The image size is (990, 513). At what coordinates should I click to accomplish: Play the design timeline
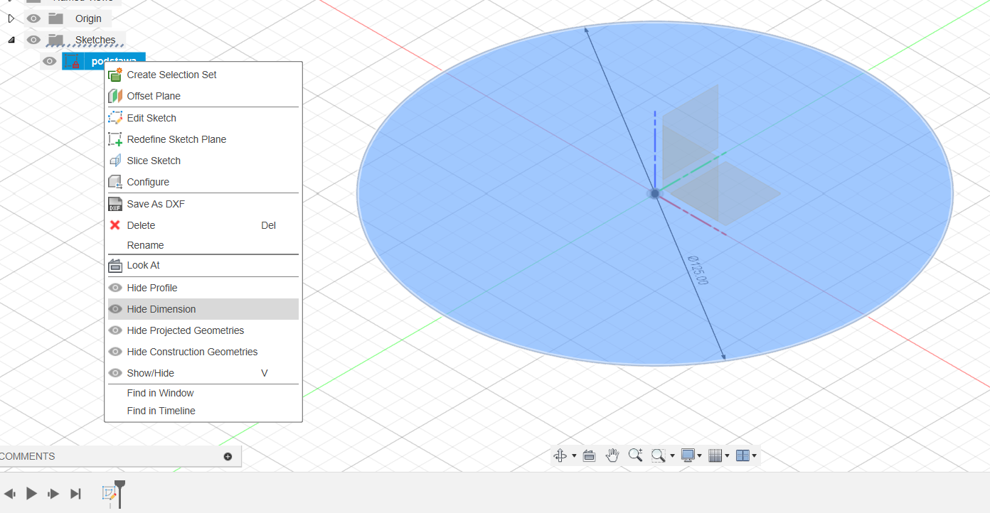click(x=31, y=493)
